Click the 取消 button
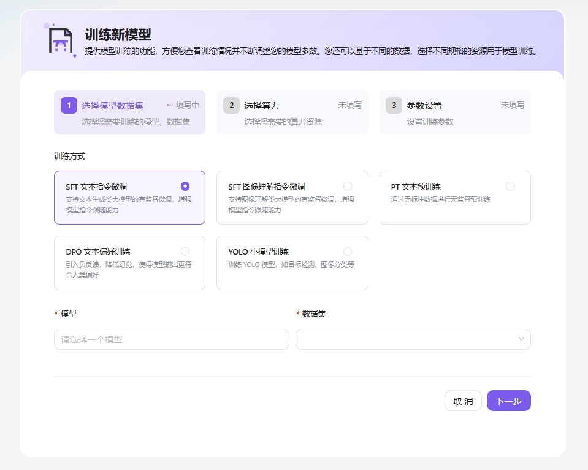 (463, 401)
